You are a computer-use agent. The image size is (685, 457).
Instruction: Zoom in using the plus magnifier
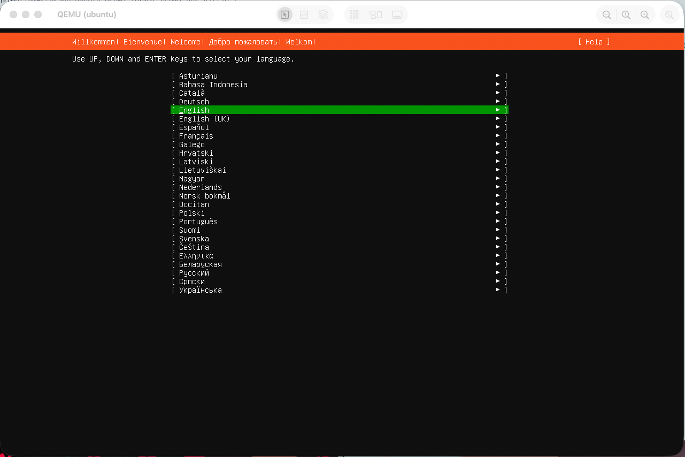645,15
